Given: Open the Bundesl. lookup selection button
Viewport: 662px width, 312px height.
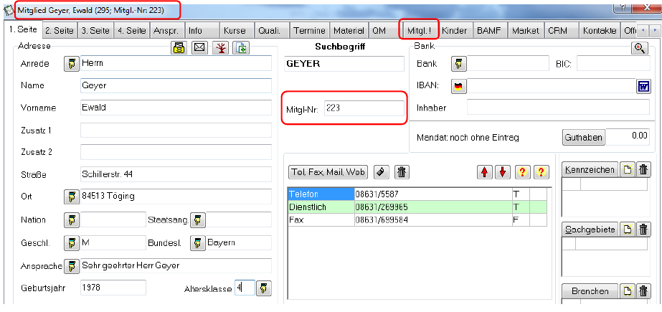Looking at the screenshot, I should click(x=197, y=243).
